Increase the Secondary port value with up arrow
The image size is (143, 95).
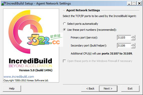click(x=133, y=44)
